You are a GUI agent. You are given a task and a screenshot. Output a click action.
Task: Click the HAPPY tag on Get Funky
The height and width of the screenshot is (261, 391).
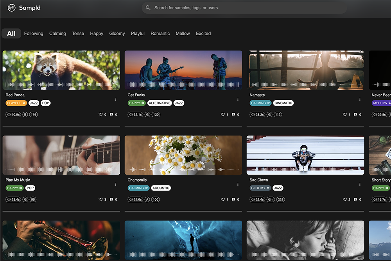click(136, 103)
